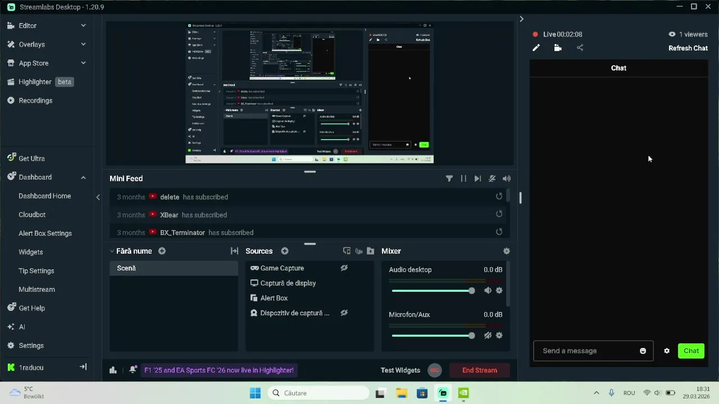Screen dimensions: 719x404
Task: Open Windows Start menu
Action: 255,393
